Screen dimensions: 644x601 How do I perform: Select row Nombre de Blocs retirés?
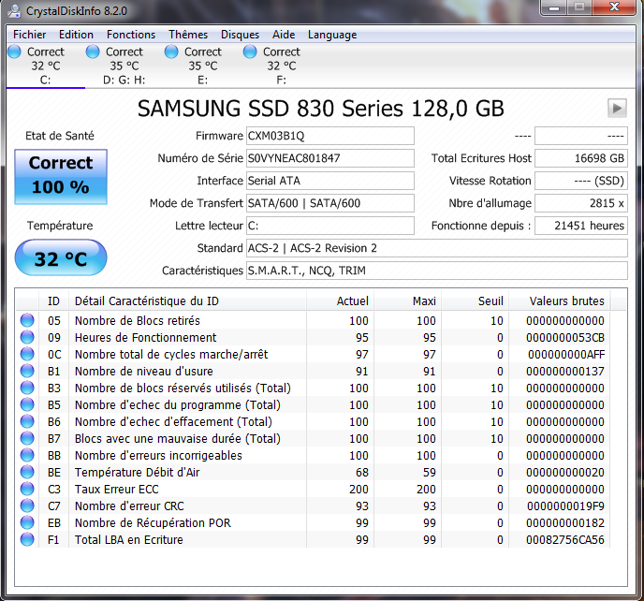point(313,320)
